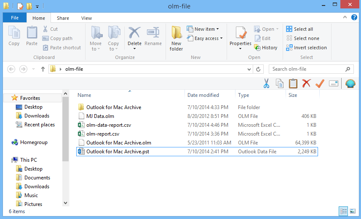361x219 pixels.
Task: Expand the address bar history dropdown
Action: (x=249, y=69)
